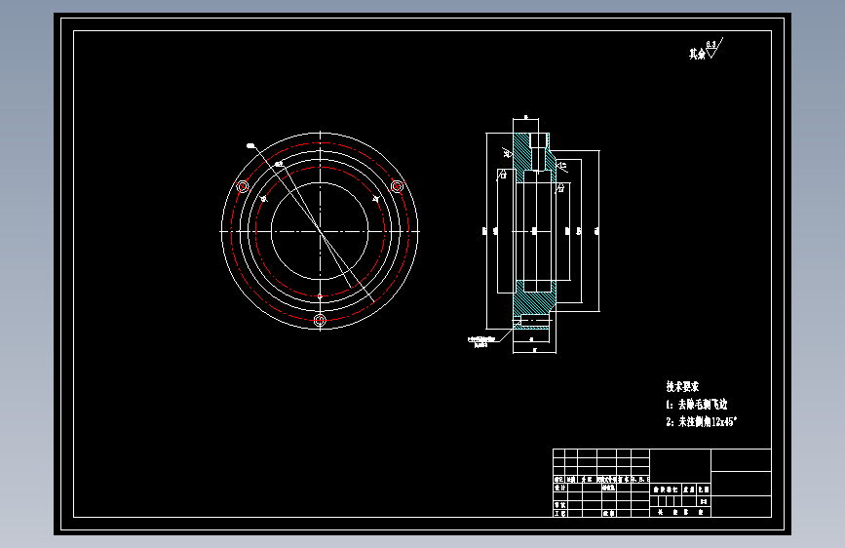Click the 工艺 cell in the title block
Screen dimensions: 845x548
click(559, 514)
